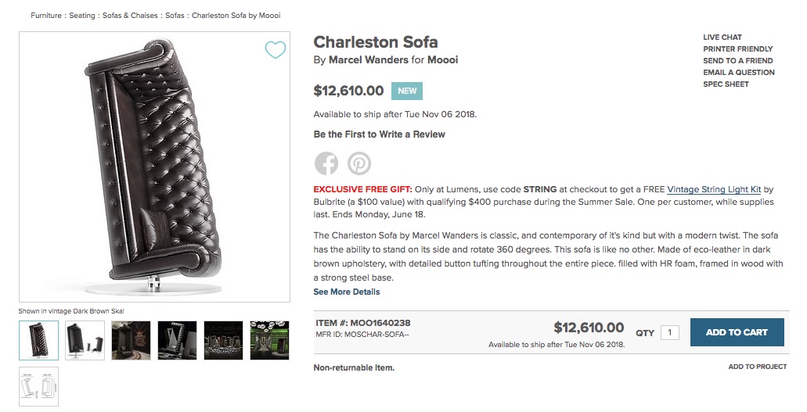Open thumbnail with green-lit room

point(269,340)
